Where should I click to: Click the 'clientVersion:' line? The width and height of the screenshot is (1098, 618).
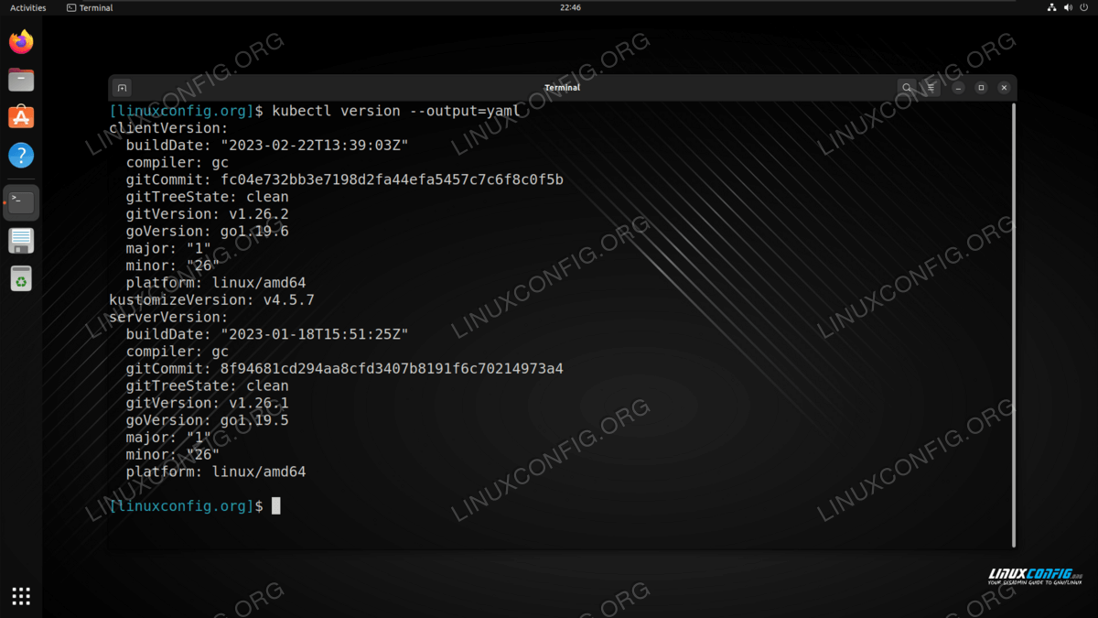tap(168, 128)
